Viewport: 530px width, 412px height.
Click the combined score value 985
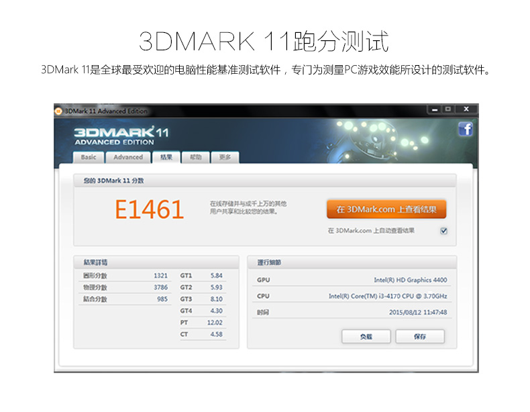(x=162, y=299)
